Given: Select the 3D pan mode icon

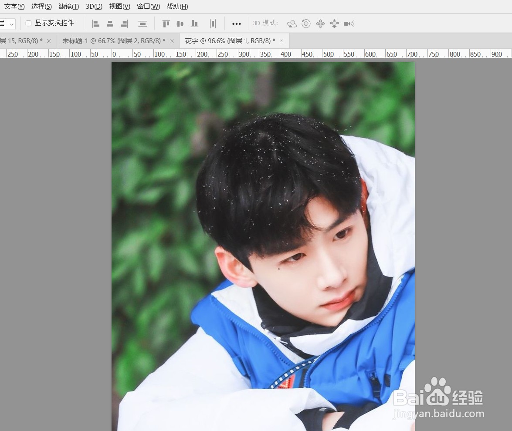Looking at the screenshot, I should [320, 24].
